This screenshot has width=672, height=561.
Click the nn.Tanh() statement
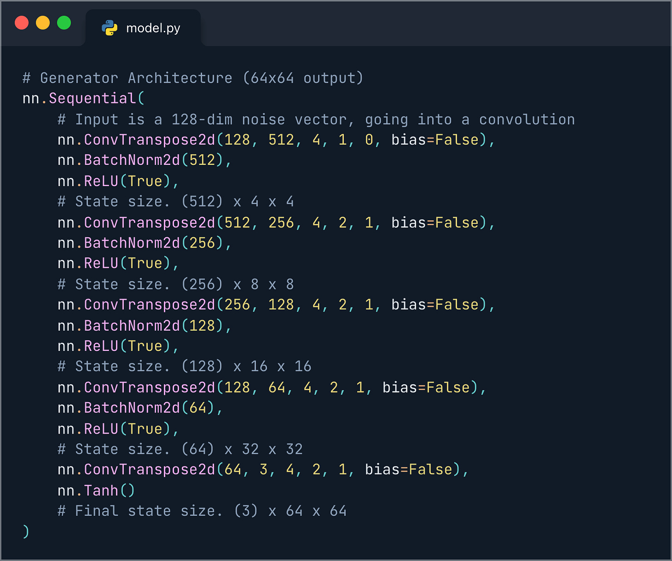pos(96,490)
